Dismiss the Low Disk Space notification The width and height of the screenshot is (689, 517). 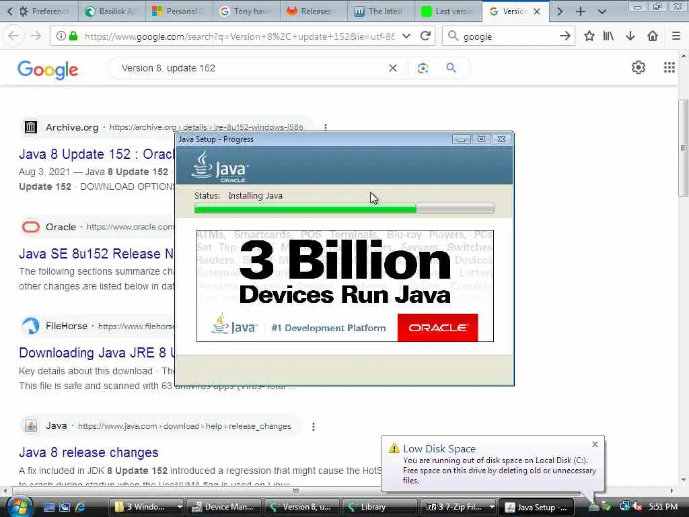click(595, 444)
